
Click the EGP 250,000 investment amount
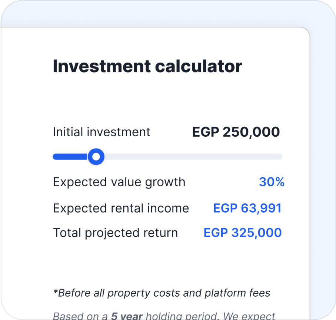pyautogui.click(x=236, y=132)
